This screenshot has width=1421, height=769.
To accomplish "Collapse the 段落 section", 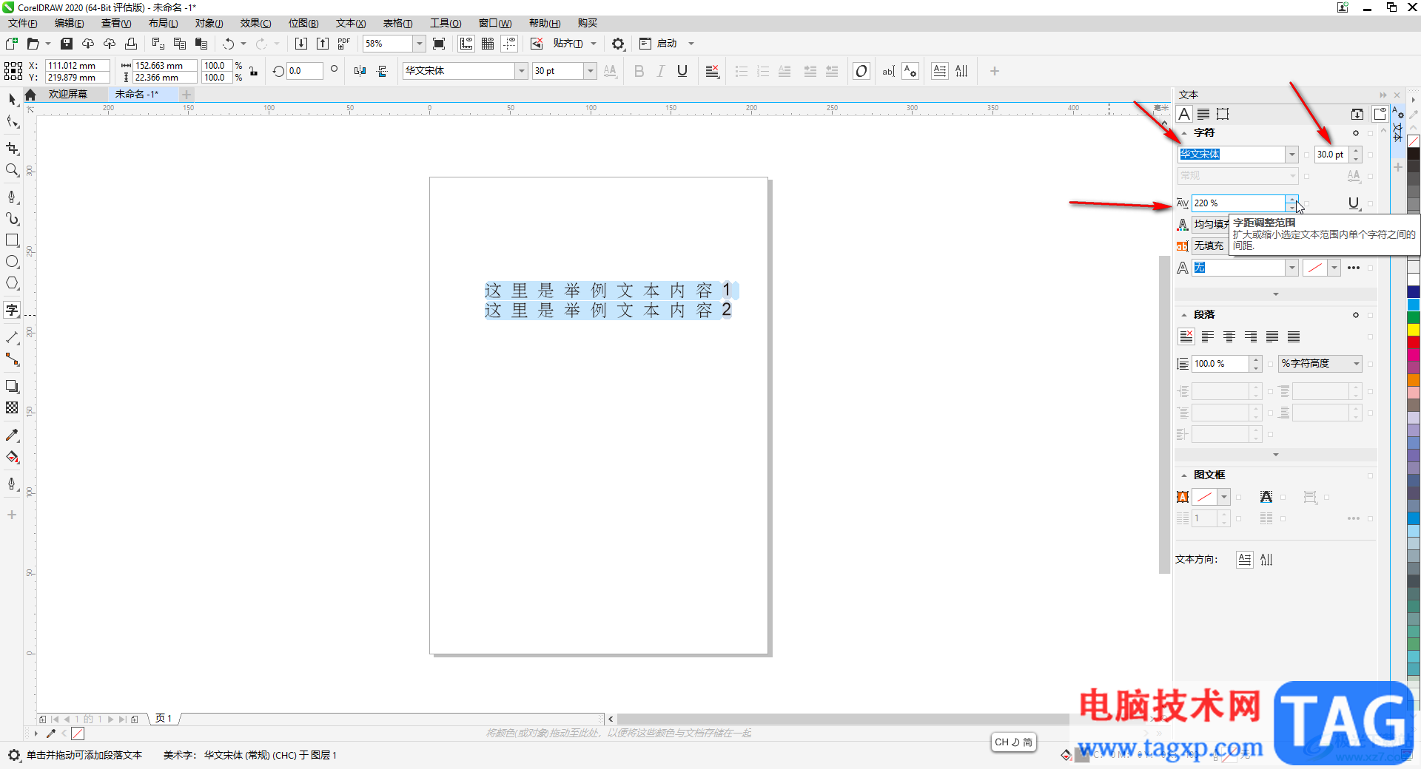I will tap(1184, 315).
